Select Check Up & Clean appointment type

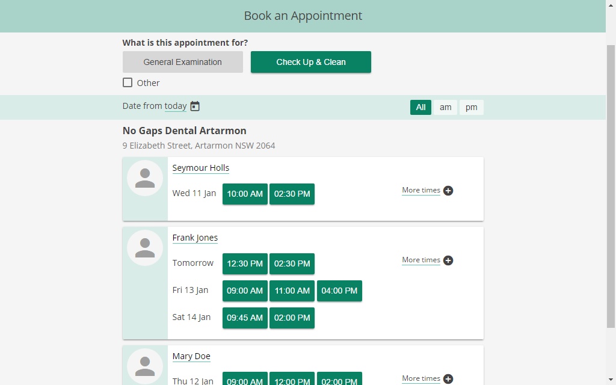point(310,61)
